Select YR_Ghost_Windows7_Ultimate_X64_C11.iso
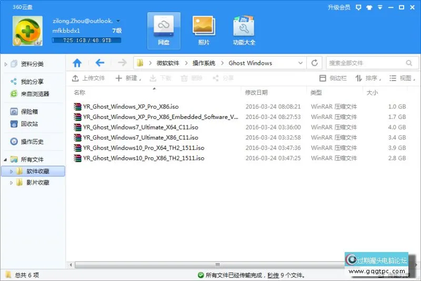 (x=141, y=127)
